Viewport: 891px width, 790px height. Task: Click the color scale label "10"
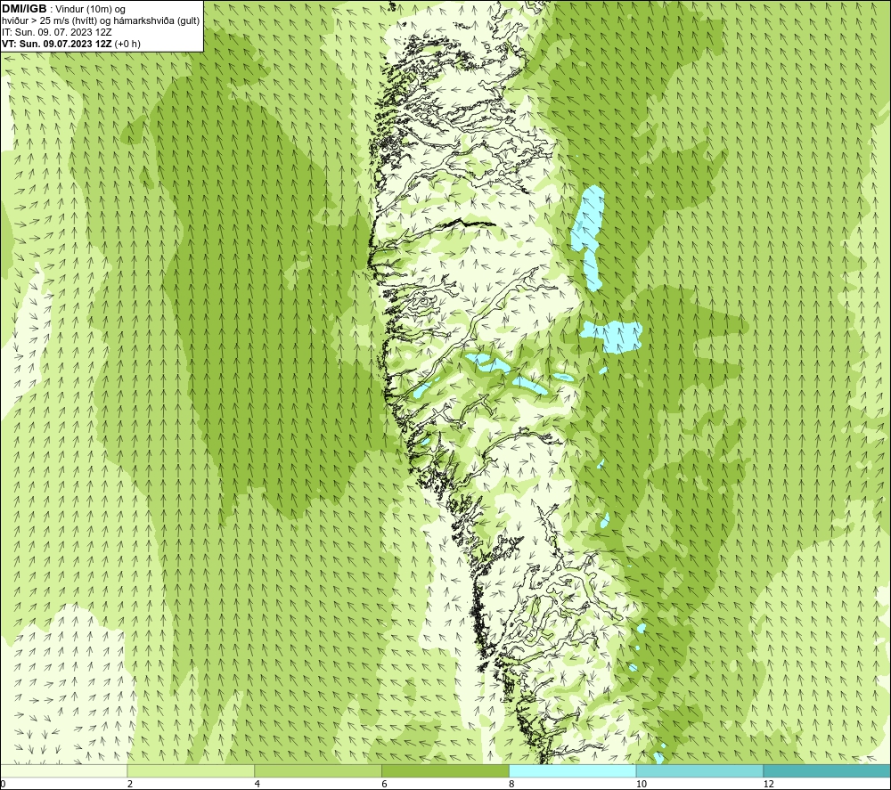click(x=641, y=785)
